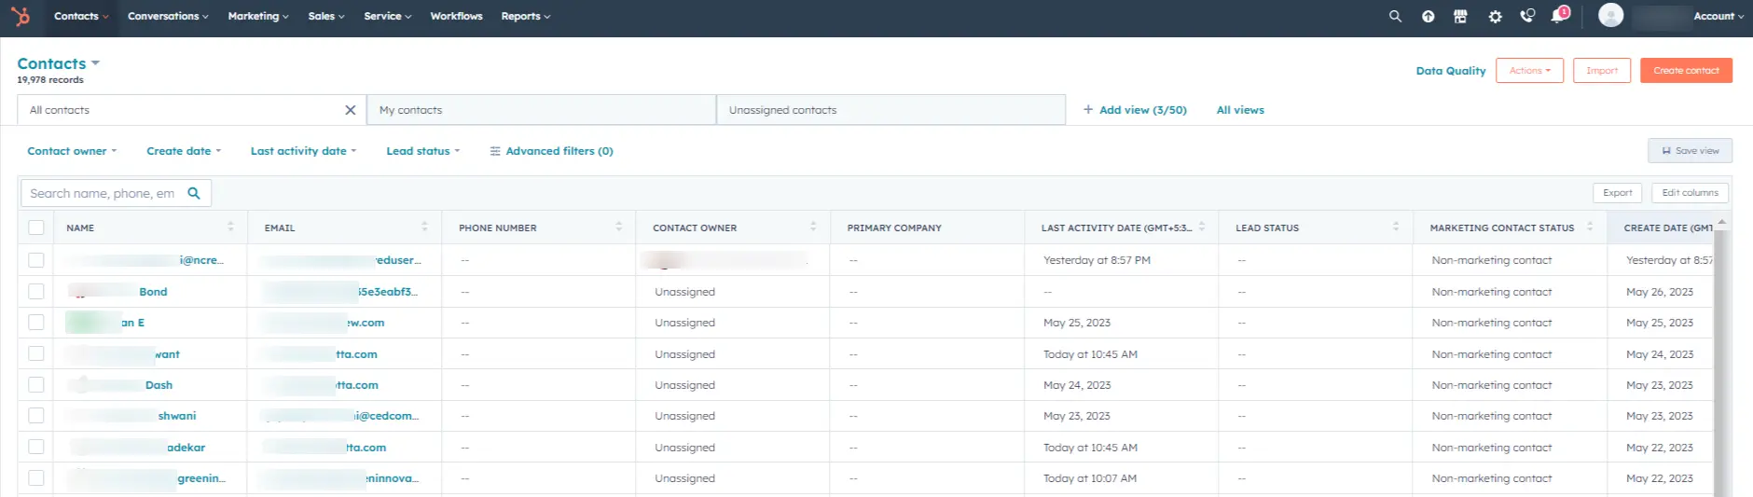
Task: Open the Actions dropdown button
Action: point(1529,71)
